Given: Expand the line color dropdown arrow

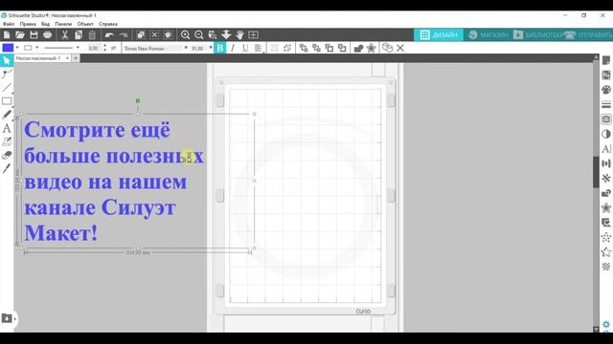Looking at the screenshot, I should tap(37, 48).
